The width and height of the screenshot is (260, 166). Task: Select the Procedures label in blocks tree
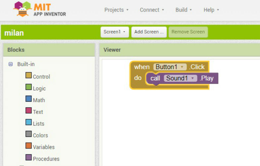point(46,159)
